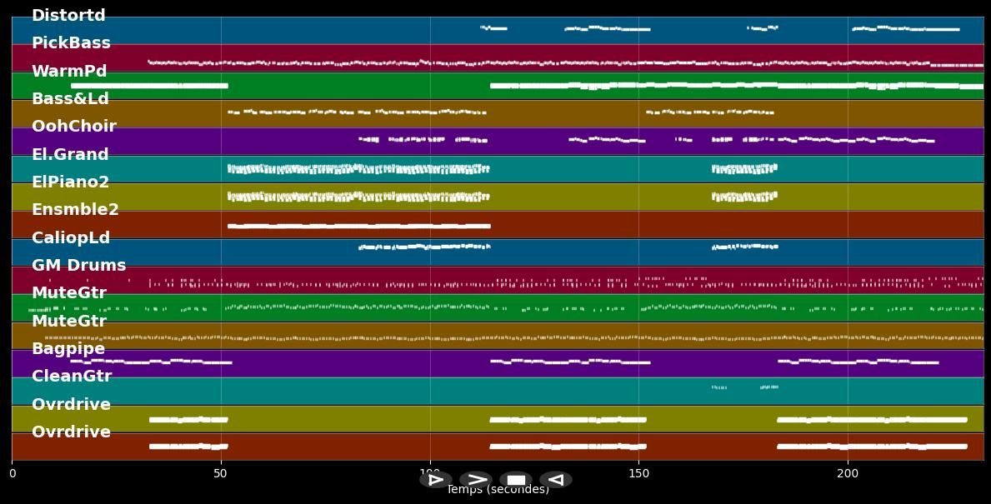This screenshot has height=504, width=991.
Task: Select the CleanGtr track label
Action: coord(72,377)
